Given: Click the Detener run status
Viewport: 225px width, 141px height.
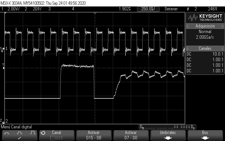Looking at the screenshot, I should tap(171, 9).
